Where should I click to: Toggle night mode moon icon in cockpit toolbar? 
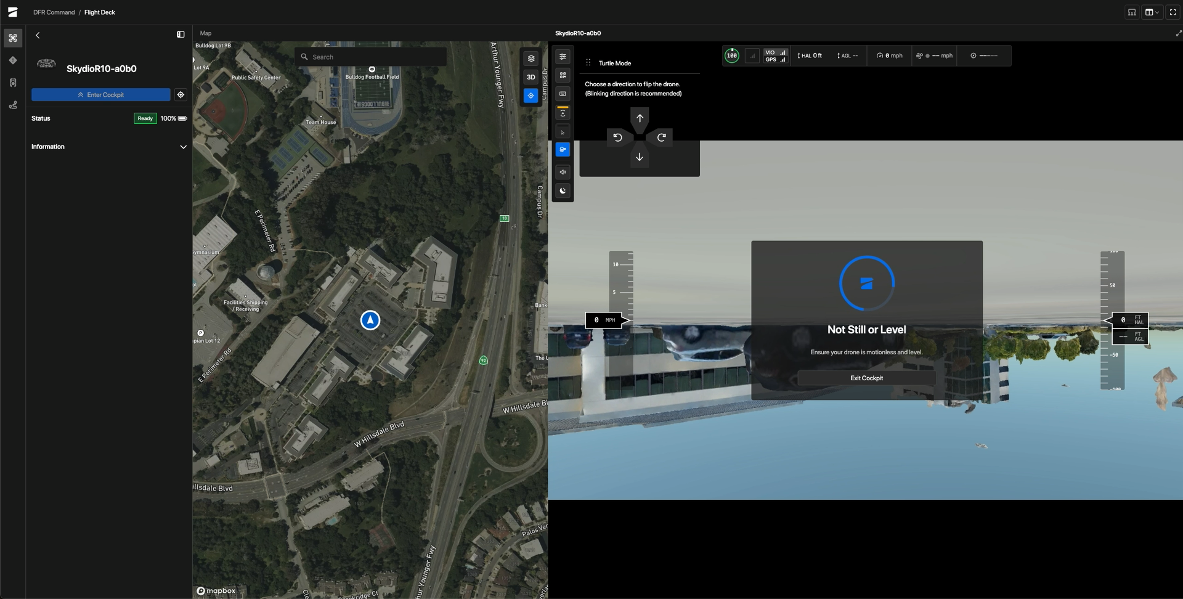click(563, 190)
